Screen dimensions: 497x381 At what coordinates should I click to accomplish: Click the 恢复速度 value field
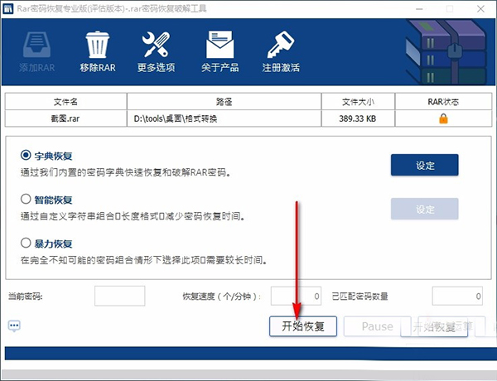coord(296,296)
